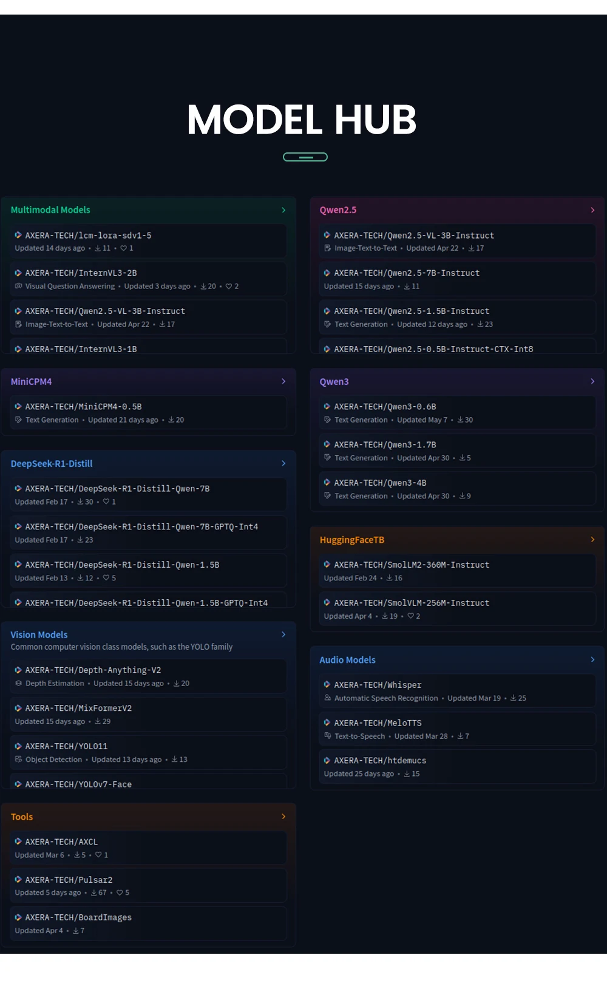
Task: Click the Object Detection icon under YOLO11
Action: (x=19, y=760)
